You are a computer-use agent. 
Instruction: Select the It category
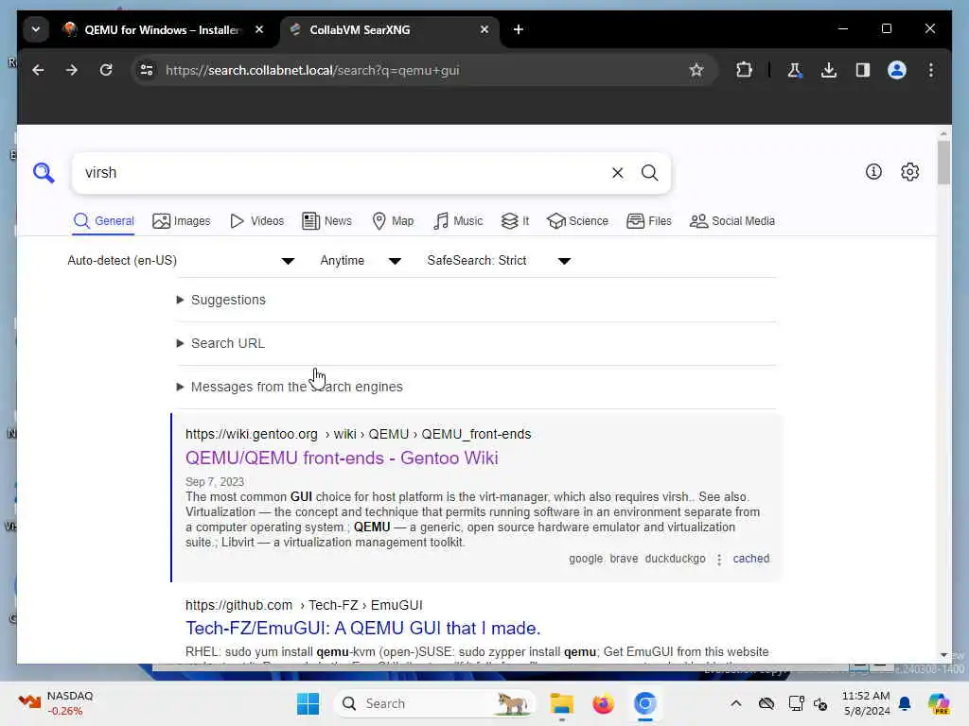click(515, 221)
